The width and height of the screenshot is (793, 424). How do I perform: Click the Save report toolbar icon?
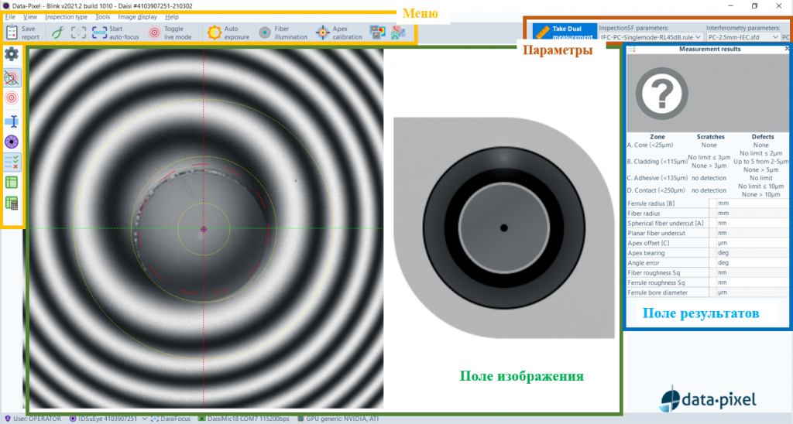(12, 32)
